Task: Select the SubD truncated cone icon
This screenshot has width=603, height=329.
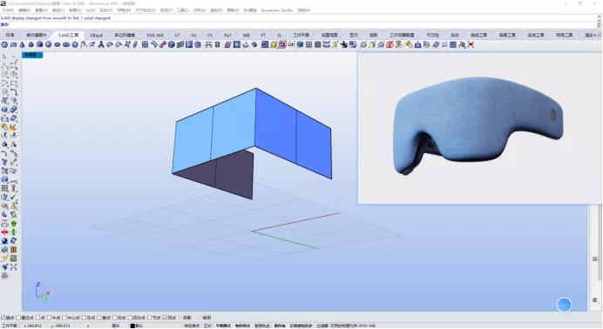Action: pyautogui.click(x=30, y=44)
